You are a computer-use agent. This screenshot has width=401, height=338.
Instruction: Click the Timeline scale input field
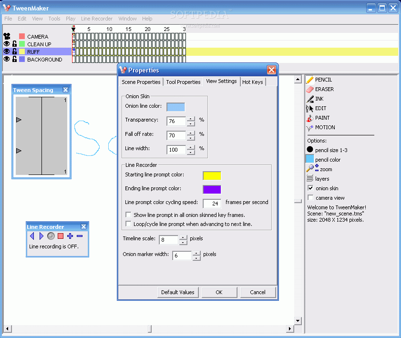[168, 240]
